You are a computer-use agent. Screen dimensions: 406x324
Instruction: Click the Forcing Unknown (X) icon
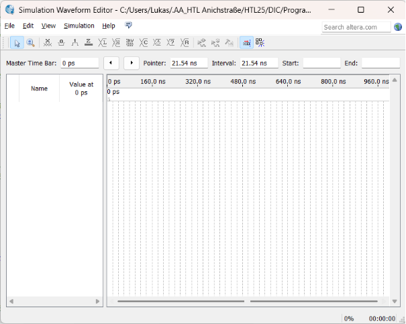[x=48, y=42]
